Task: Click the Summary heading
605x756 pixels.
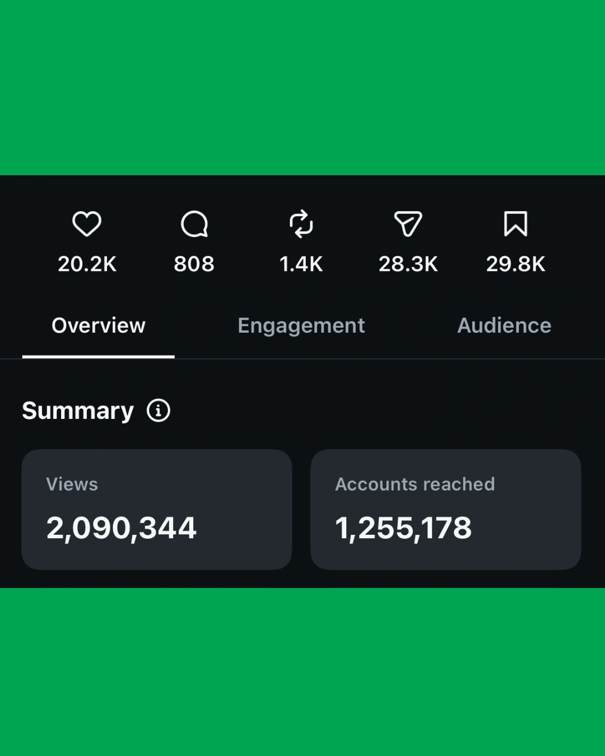Action: [78, 410]
